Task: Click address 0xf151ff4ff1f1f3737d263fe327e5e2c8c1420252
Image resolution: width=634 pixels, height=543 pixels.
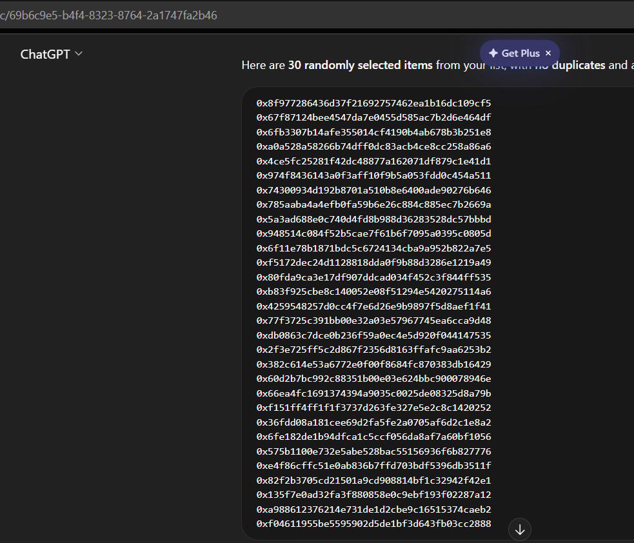Action: tap(373, 408)
